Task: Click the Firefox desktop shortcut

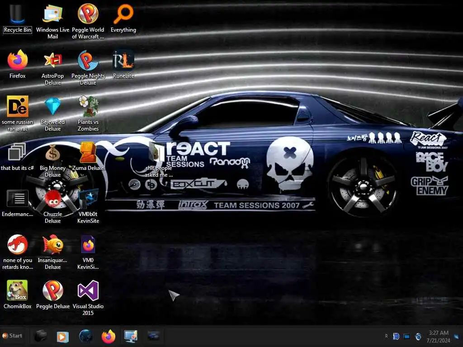Action: tap(18, 64)
